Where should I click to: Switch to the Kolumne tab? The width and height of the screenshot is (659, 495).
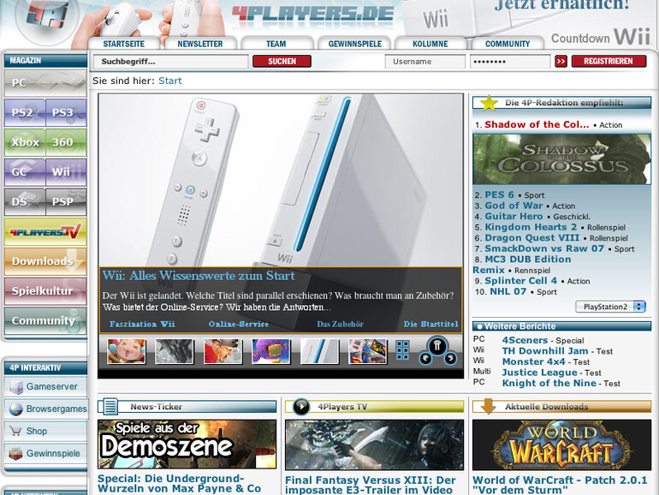430,44
